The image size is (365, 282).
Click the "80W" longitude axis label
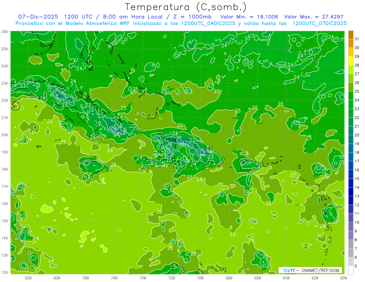point(57,278)
